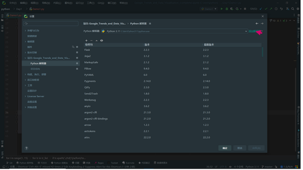Go forward using the right arrow in settings
Viewport: 303px width, 170px height.
(x=262, y=24)
